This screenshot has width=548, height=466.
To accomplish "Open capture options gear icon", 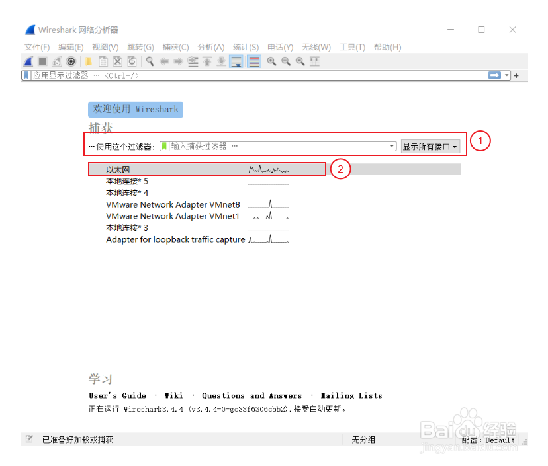I will [71, 61].
